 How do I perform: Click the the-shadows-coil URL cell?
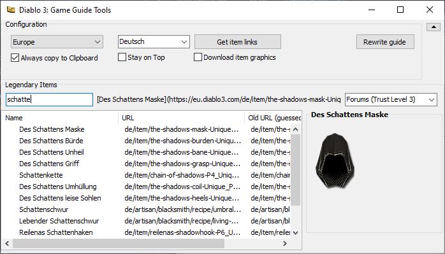(182, 187)
